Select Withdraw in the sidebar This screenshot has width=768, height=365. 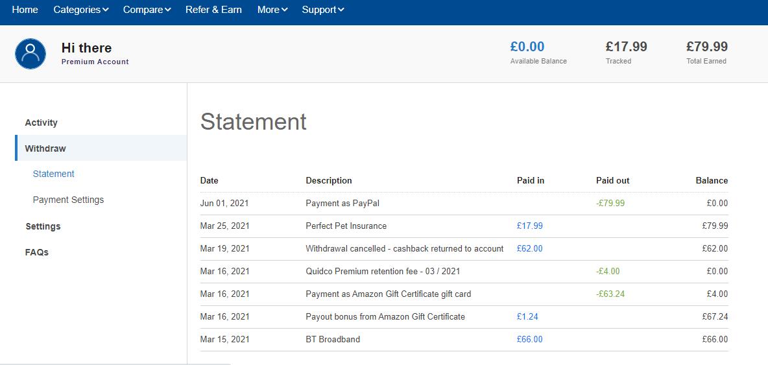click(45, 148)
